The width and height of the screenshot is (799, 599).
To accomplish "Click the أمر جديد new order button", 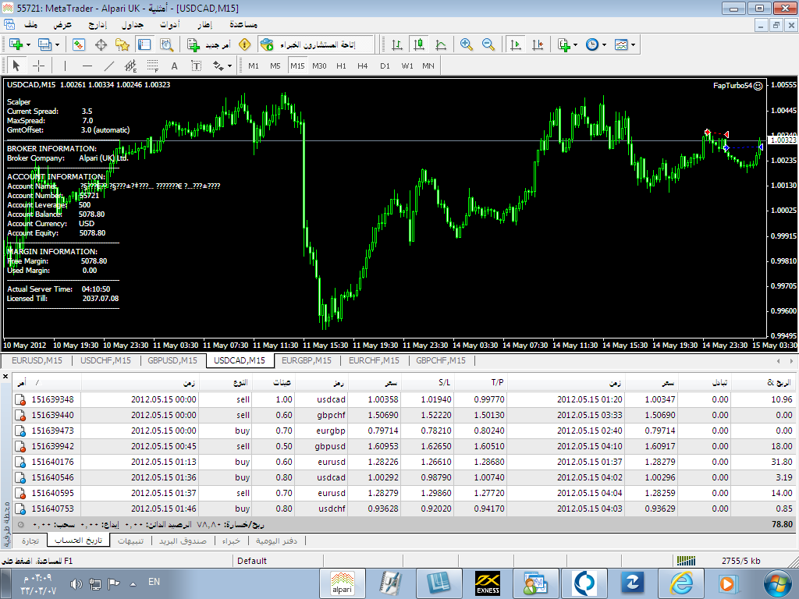I will click(209, 44).
